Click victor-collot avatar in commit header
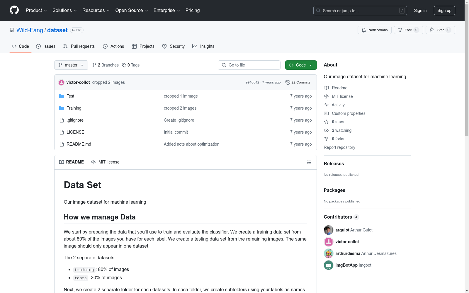The image size is (469, 293). tap(61, 82)
